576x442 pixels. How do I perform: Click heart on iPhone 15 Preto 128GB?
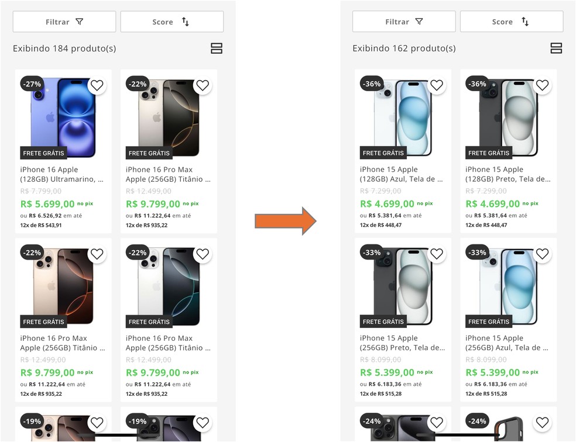pyautogui.click(x=542, y=85)
